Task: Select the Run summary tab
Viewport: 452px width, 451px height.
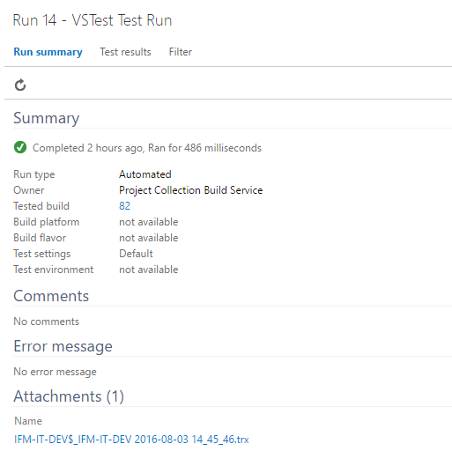Action: 48,52
